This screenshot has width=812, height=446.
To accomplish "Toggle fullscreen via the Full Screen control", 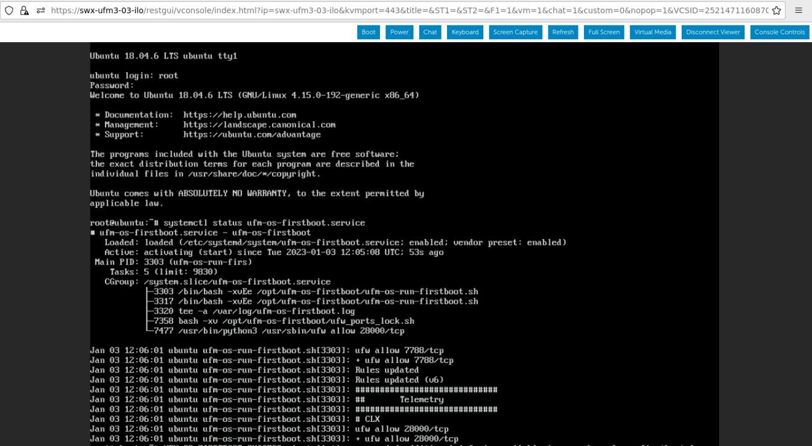I will click(603, 32).
